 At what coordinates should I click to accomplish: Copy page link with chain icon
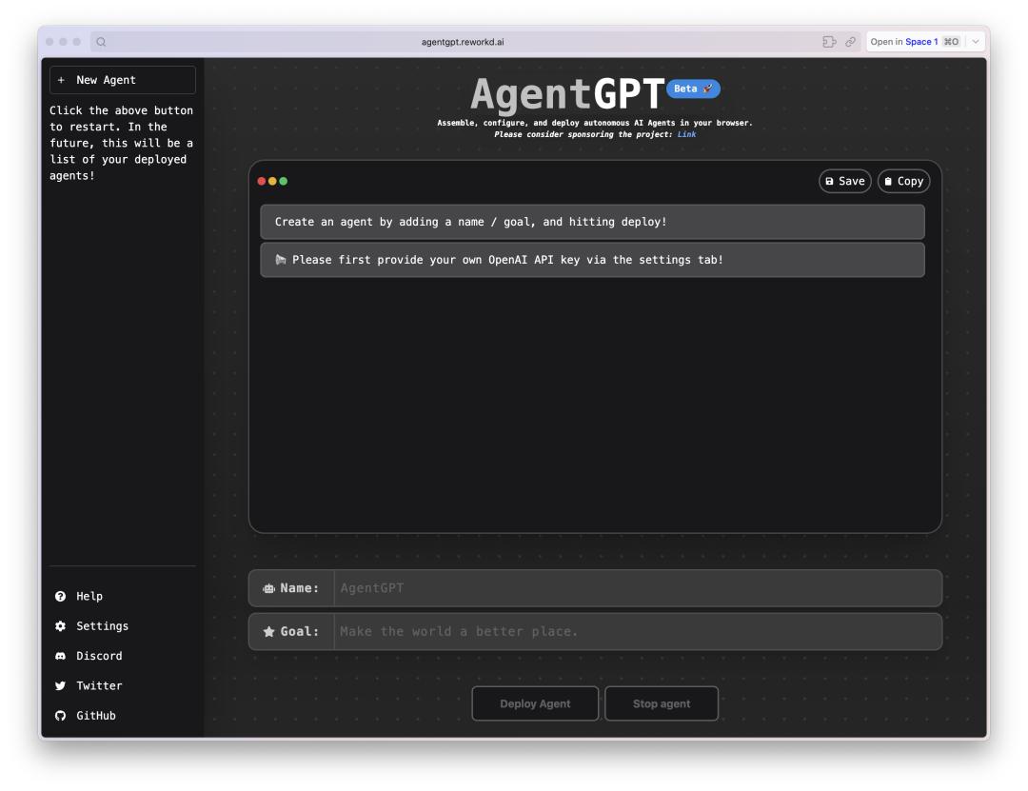tap(850, 42)
